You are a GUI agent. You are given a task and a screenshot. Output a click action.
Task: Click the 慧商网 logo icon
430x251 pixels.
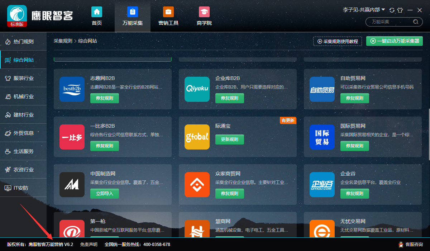(197, 228)
